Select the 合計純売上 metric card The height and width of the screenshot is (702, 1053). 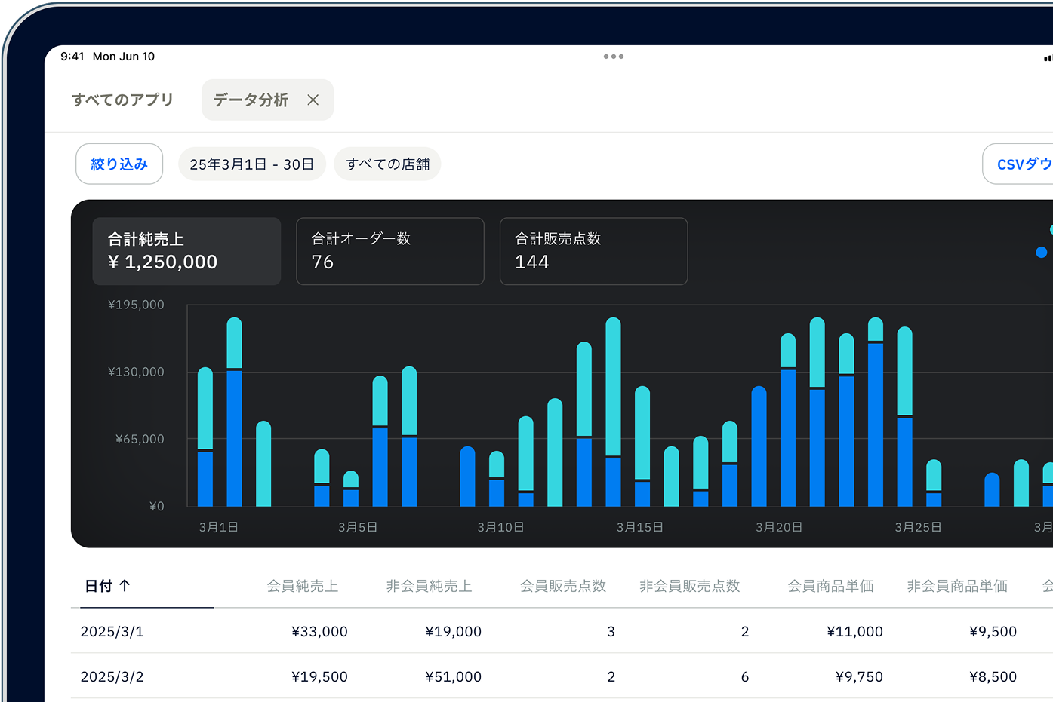click(x=186, y=251)
